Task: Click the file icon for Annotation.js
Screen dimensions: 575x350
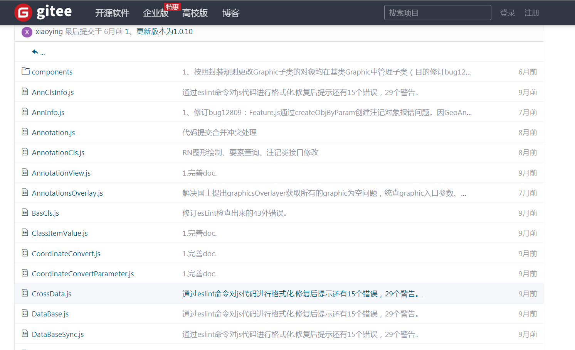Action: [x=25, y=132]
